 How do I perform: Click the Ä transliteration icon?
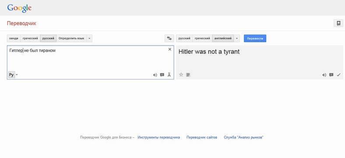tap(169, 75)
